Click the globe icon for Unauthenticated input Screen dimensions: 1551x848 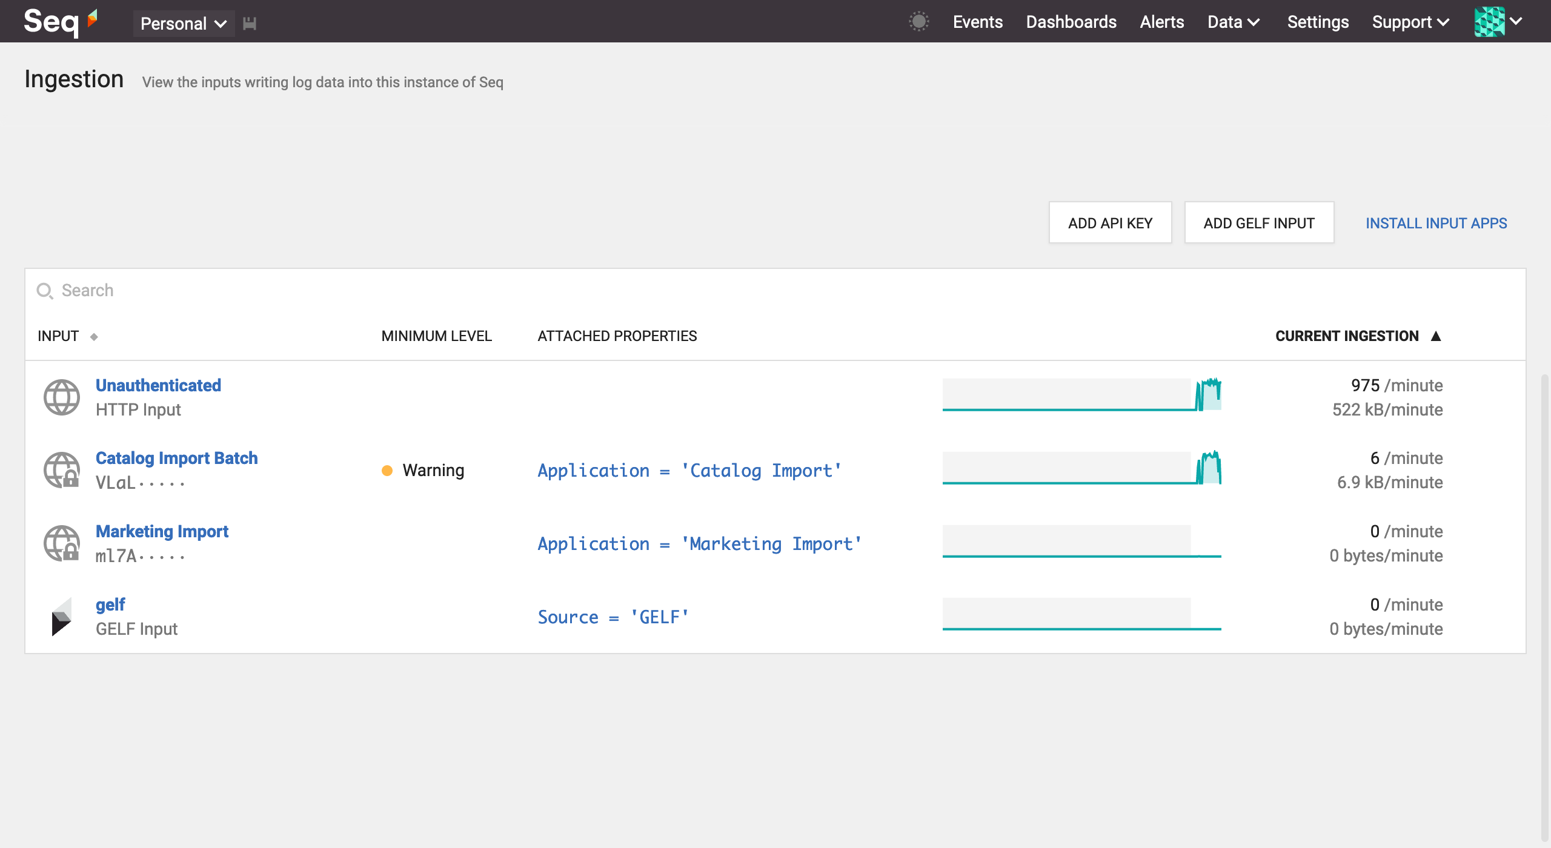click(62, 397)
